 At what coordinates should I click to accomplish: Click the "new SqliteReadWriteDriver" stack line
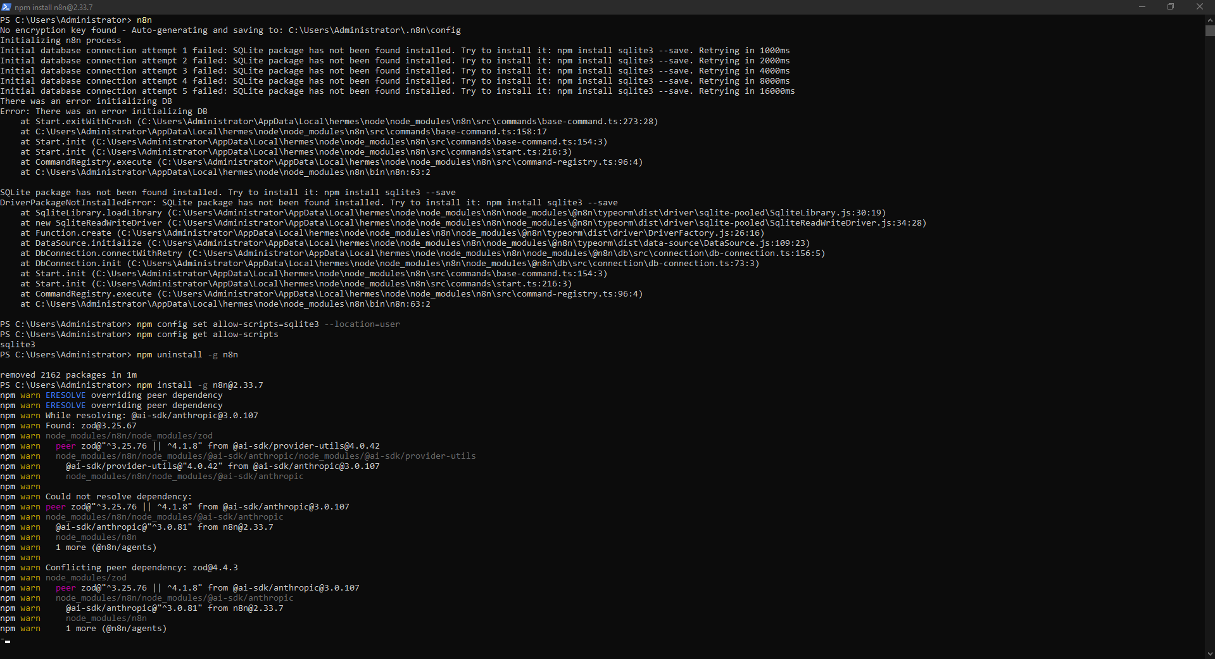click(x=474, y=223)
